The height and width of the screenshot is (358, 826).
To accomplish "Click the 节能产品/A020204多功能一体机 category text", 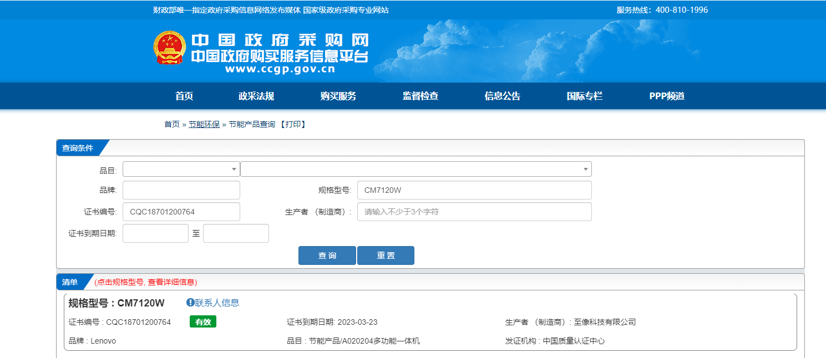I will (x=364, y=341).
